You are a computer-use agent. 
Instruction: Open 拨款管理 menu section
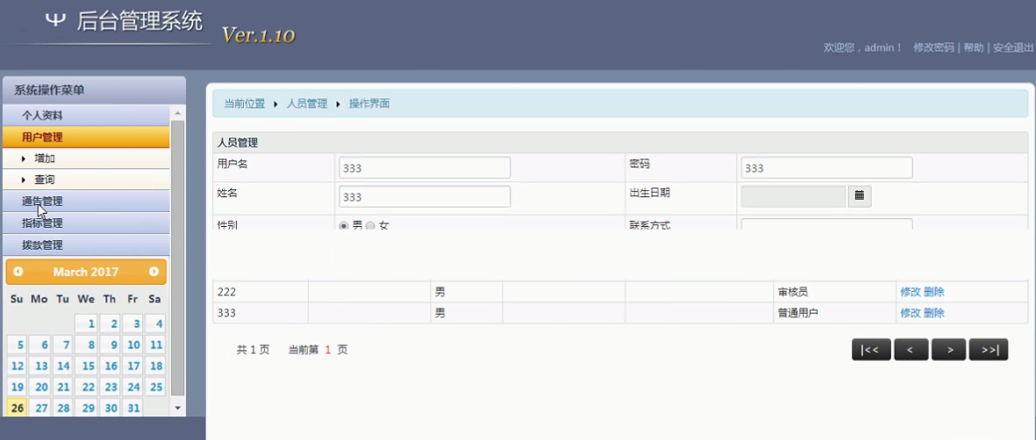(x=86, y=245)
